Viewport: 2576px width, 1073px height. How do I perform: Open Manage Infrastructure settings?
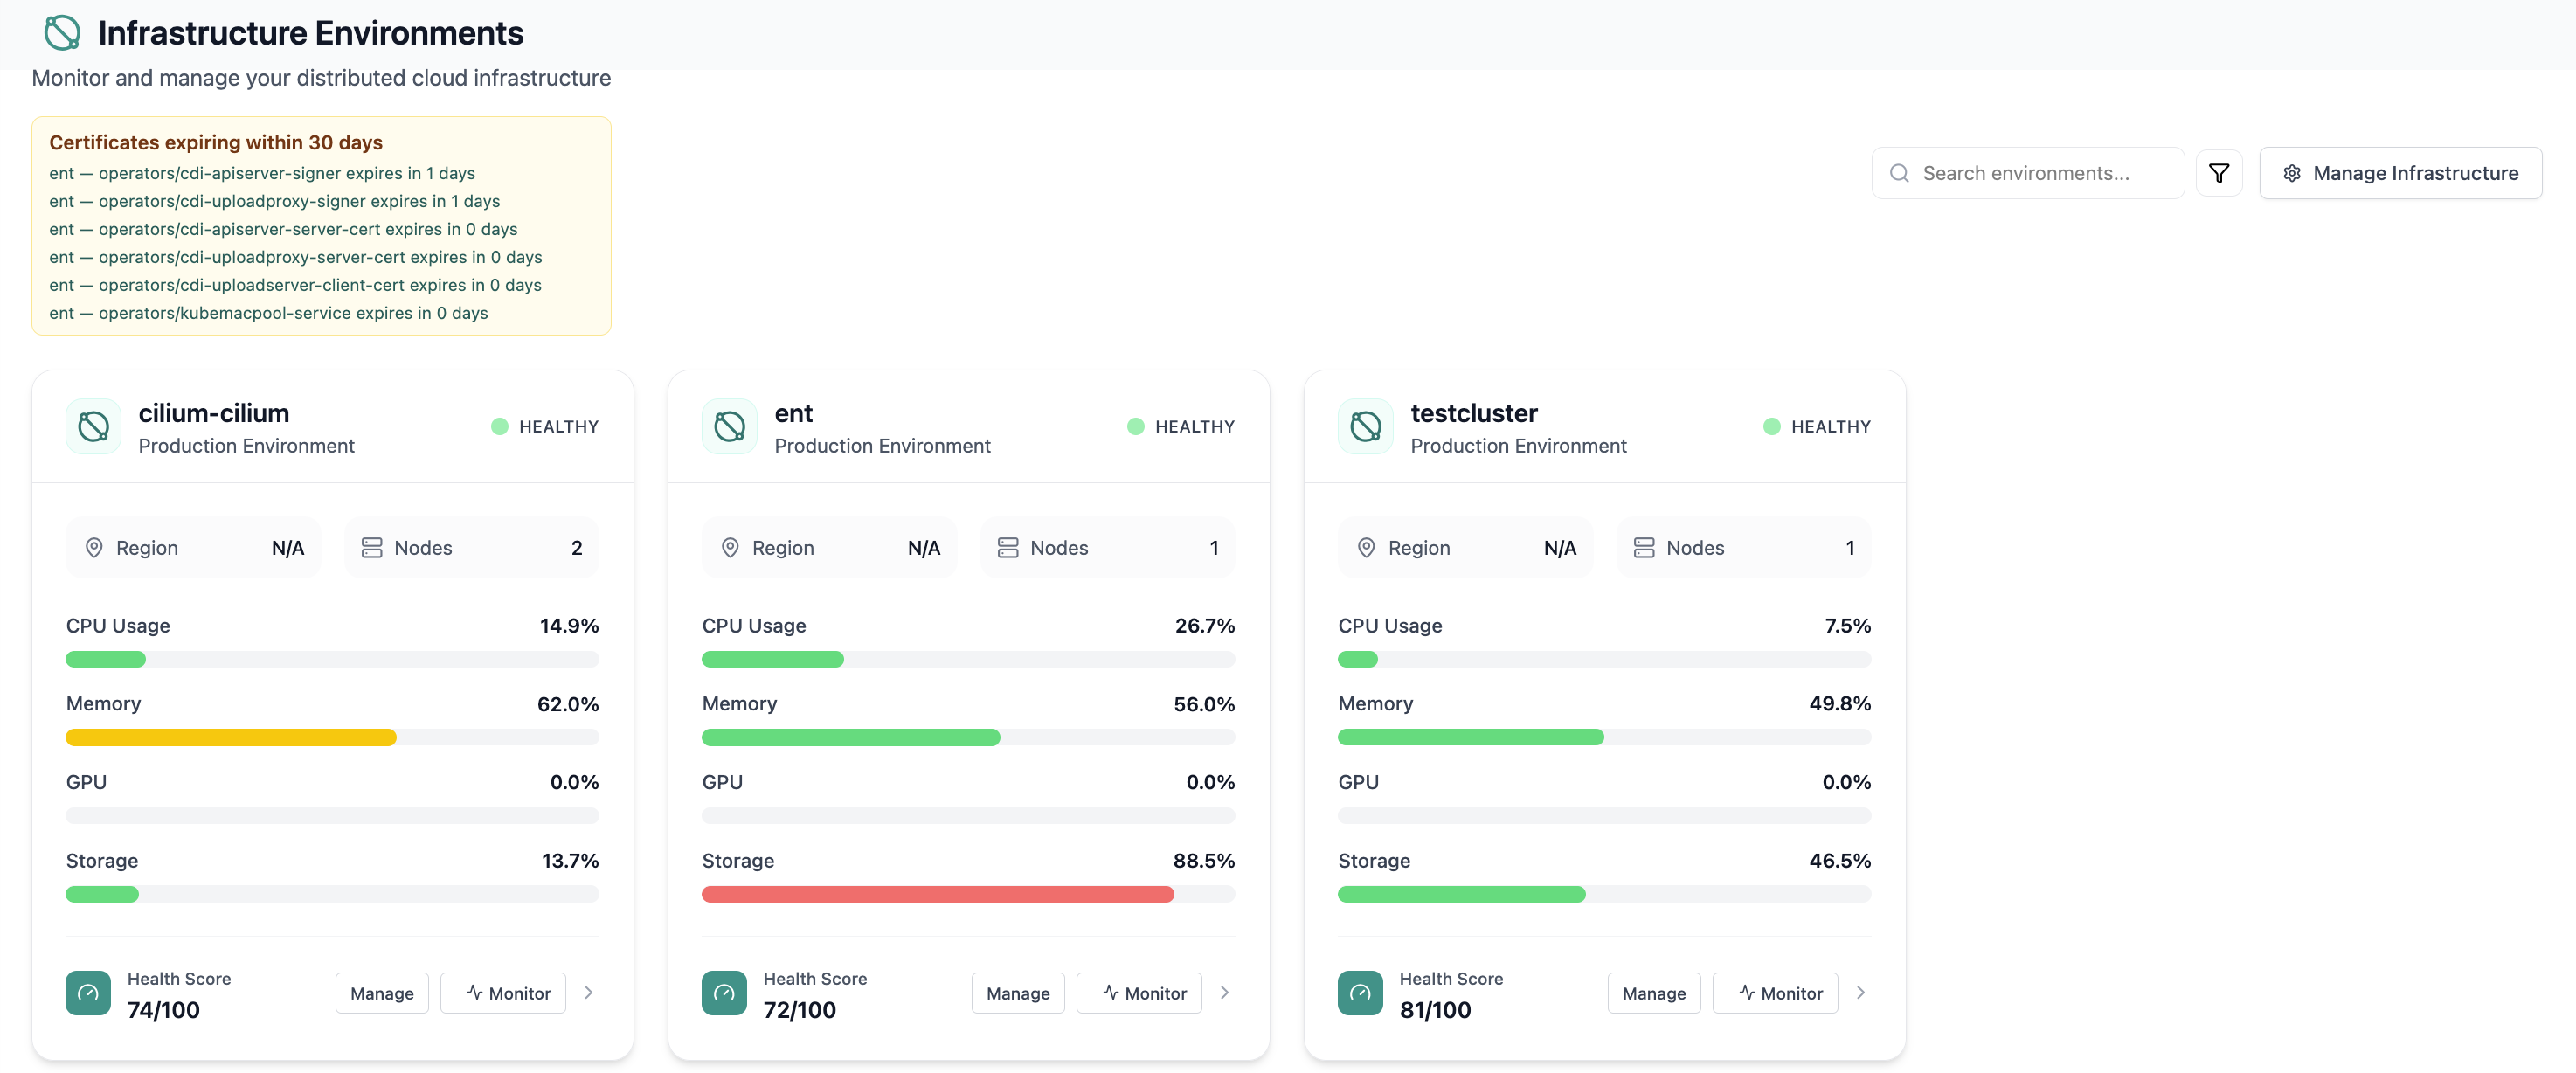(x=2400, y=173)
